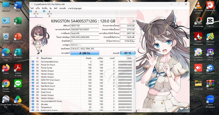Open the ไฟล์ (File) menu
Screen dimensions: 219x115
tap(32, 8)
